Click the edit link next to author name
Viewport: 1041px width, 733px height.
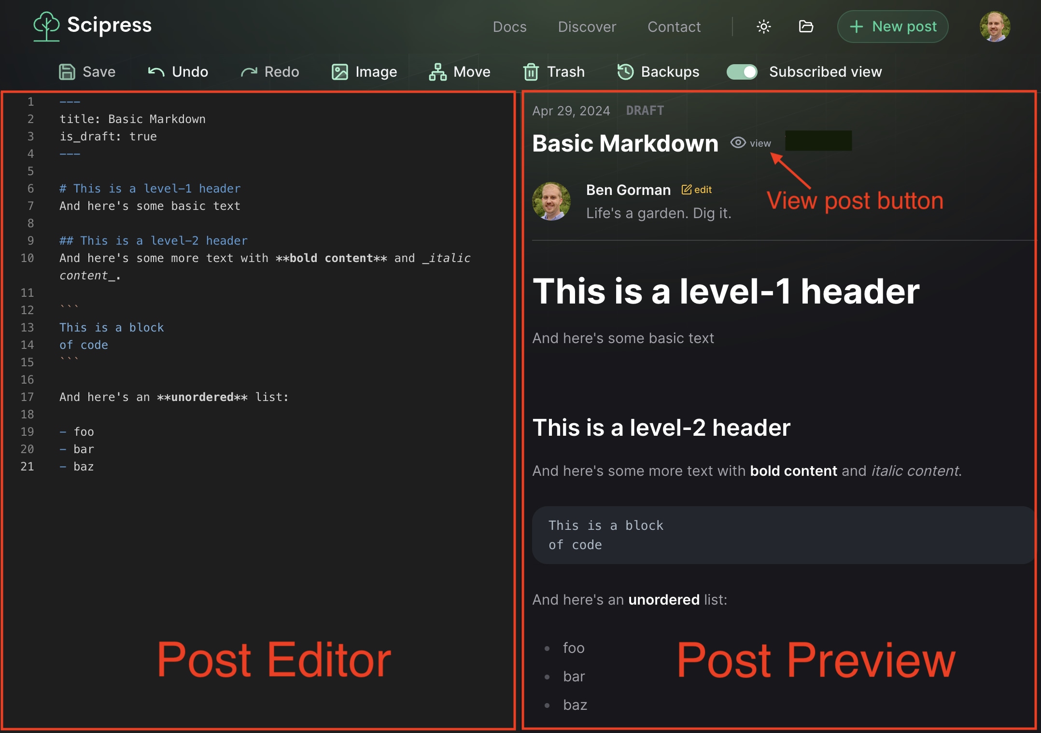coord(703,190)
